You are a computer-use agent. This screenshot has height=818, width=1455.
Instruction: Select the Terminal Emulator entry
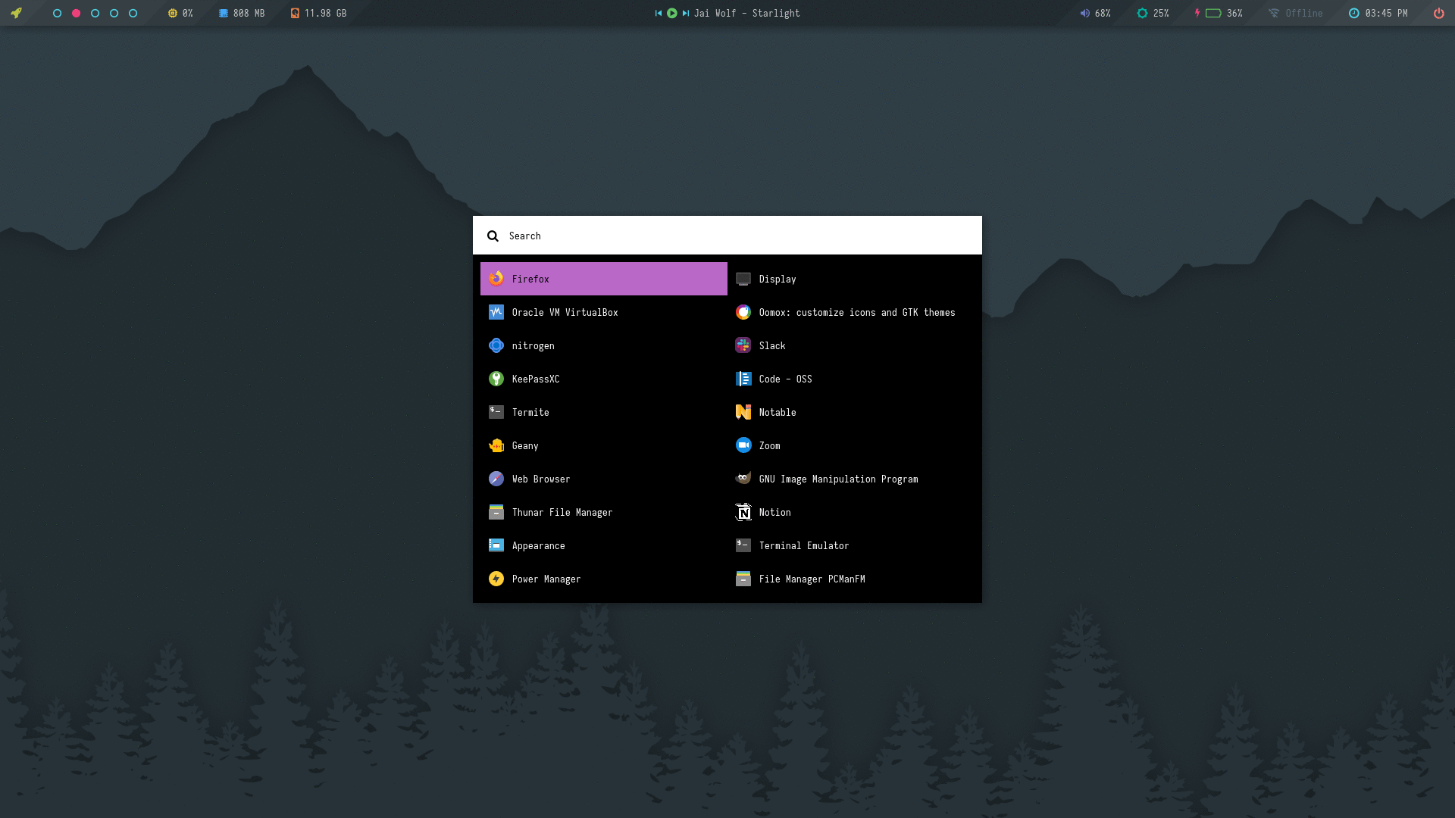(x=803, y=546)
